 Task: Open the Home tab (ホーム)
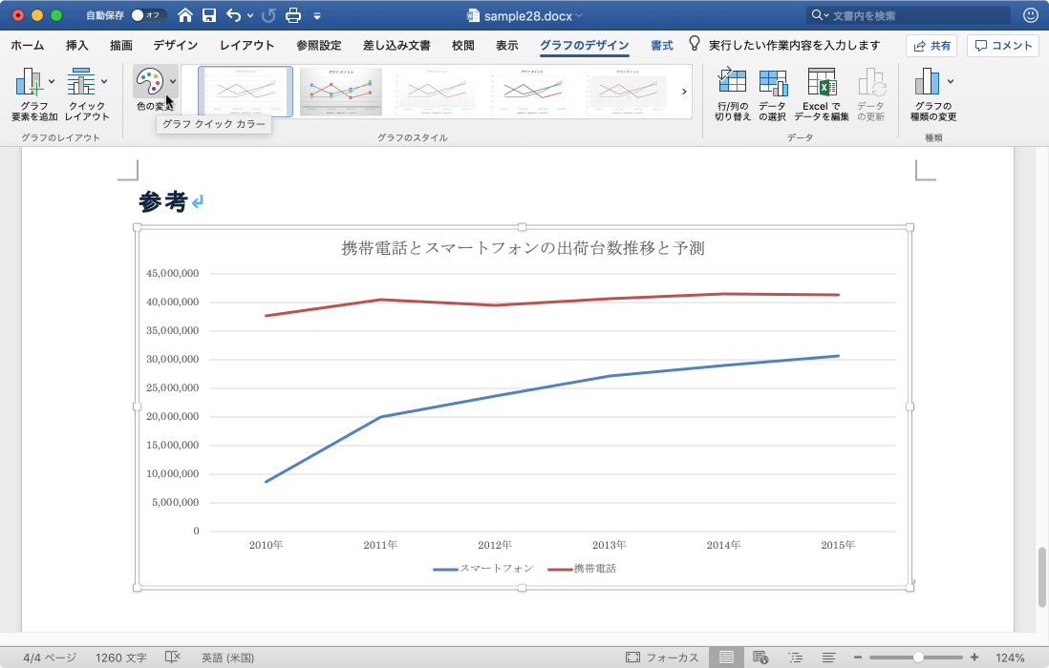28,46
